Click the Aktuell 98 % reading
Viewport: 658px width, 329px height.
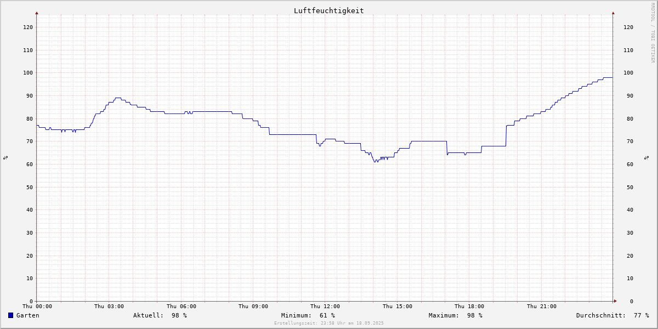[160, 315]
